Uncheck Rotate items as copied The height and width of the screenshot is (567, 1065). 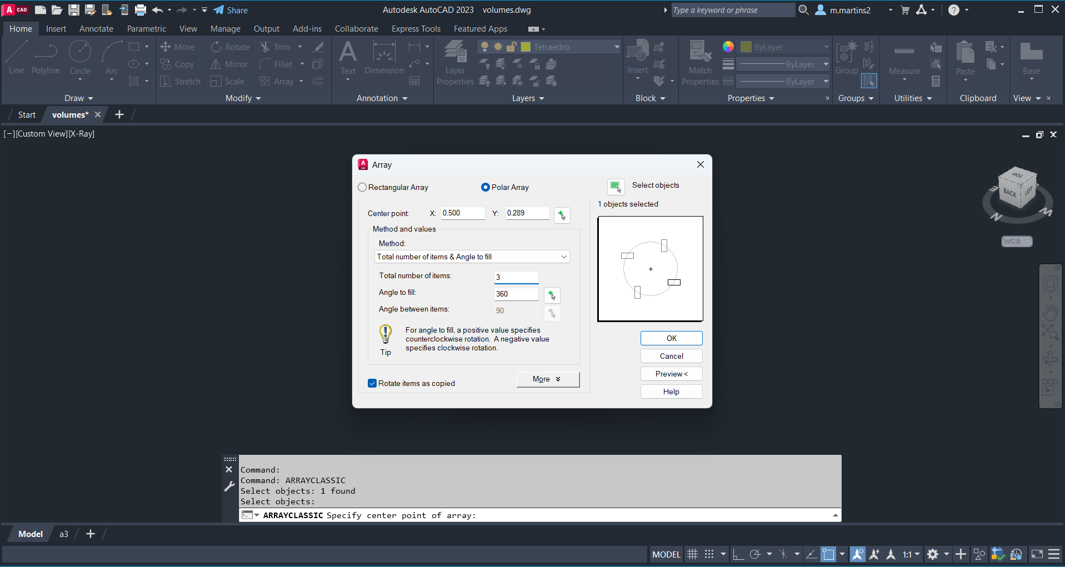(x=372, y=384)
